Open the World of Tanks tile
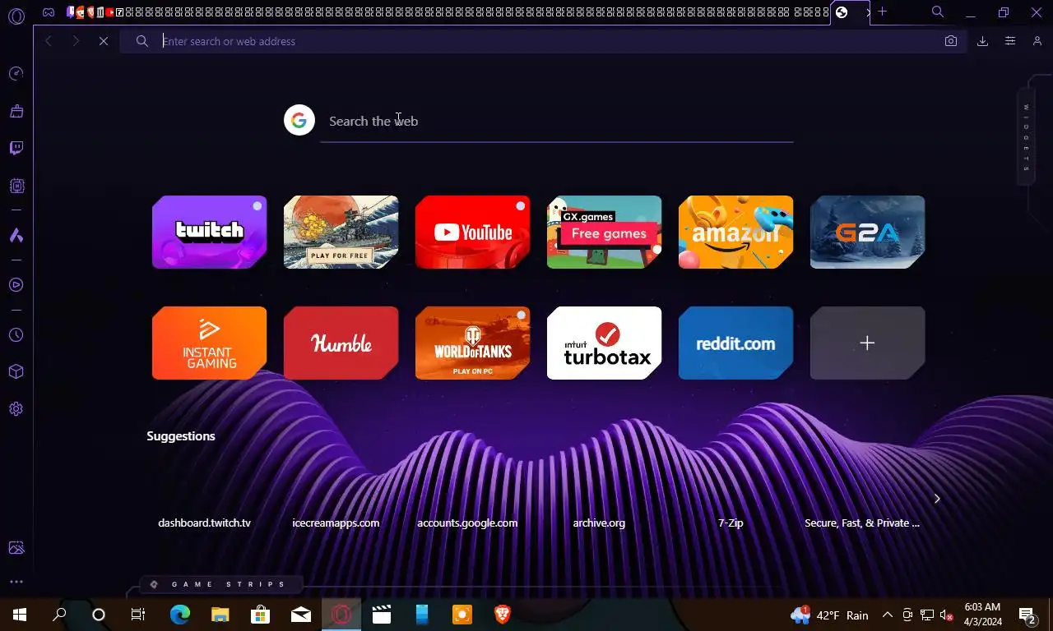The image size is (1053, 631). click(x=473, y=343)
